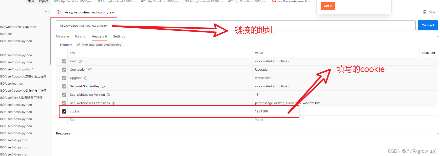
Task: Open history item 080/user/python
Action: click(x=11, y=84)
